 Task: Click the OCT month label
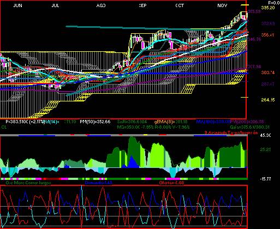(180, 5)
